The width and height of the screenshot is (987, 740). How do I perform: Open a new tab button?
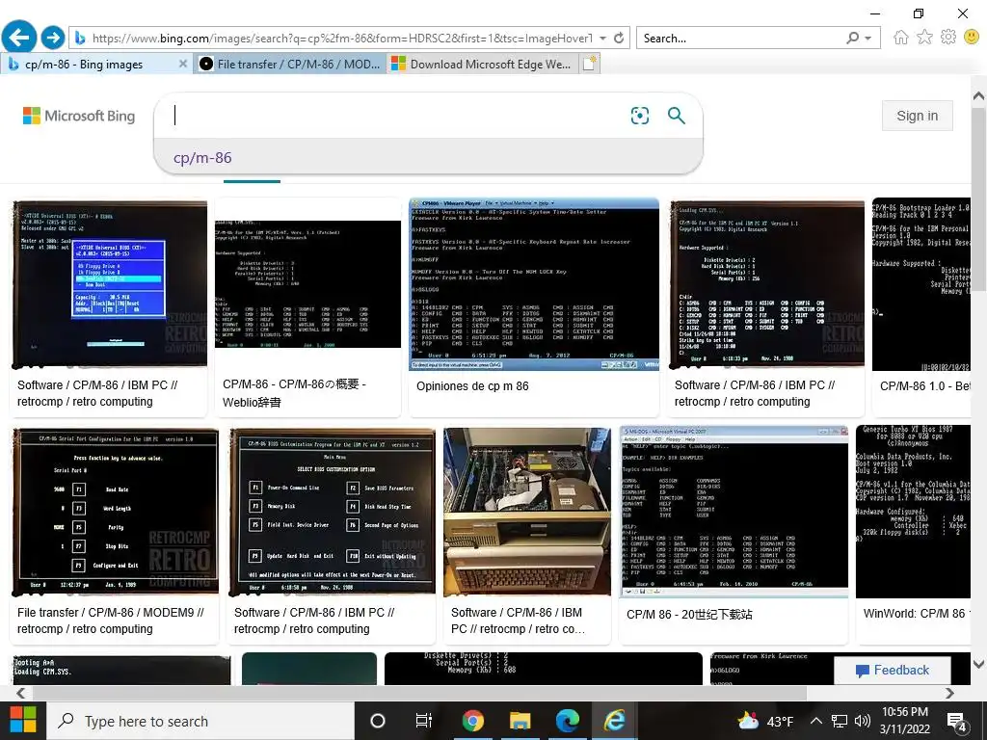pos(590,64)
